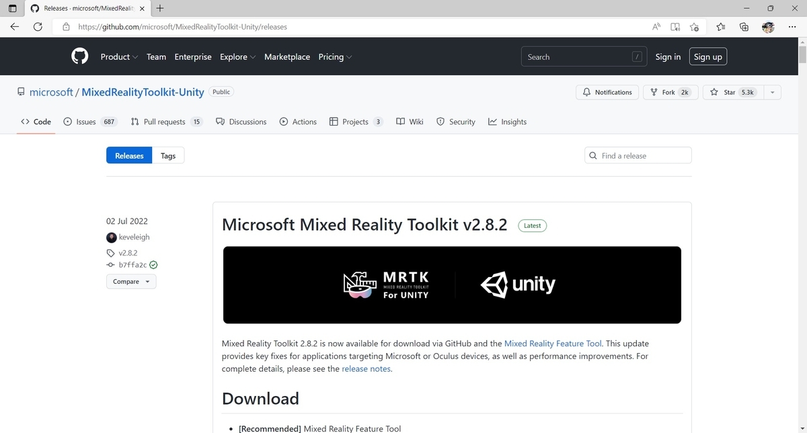807x433 pixels.
Task: Click the browser profile avatar
Action: point(768,27)
